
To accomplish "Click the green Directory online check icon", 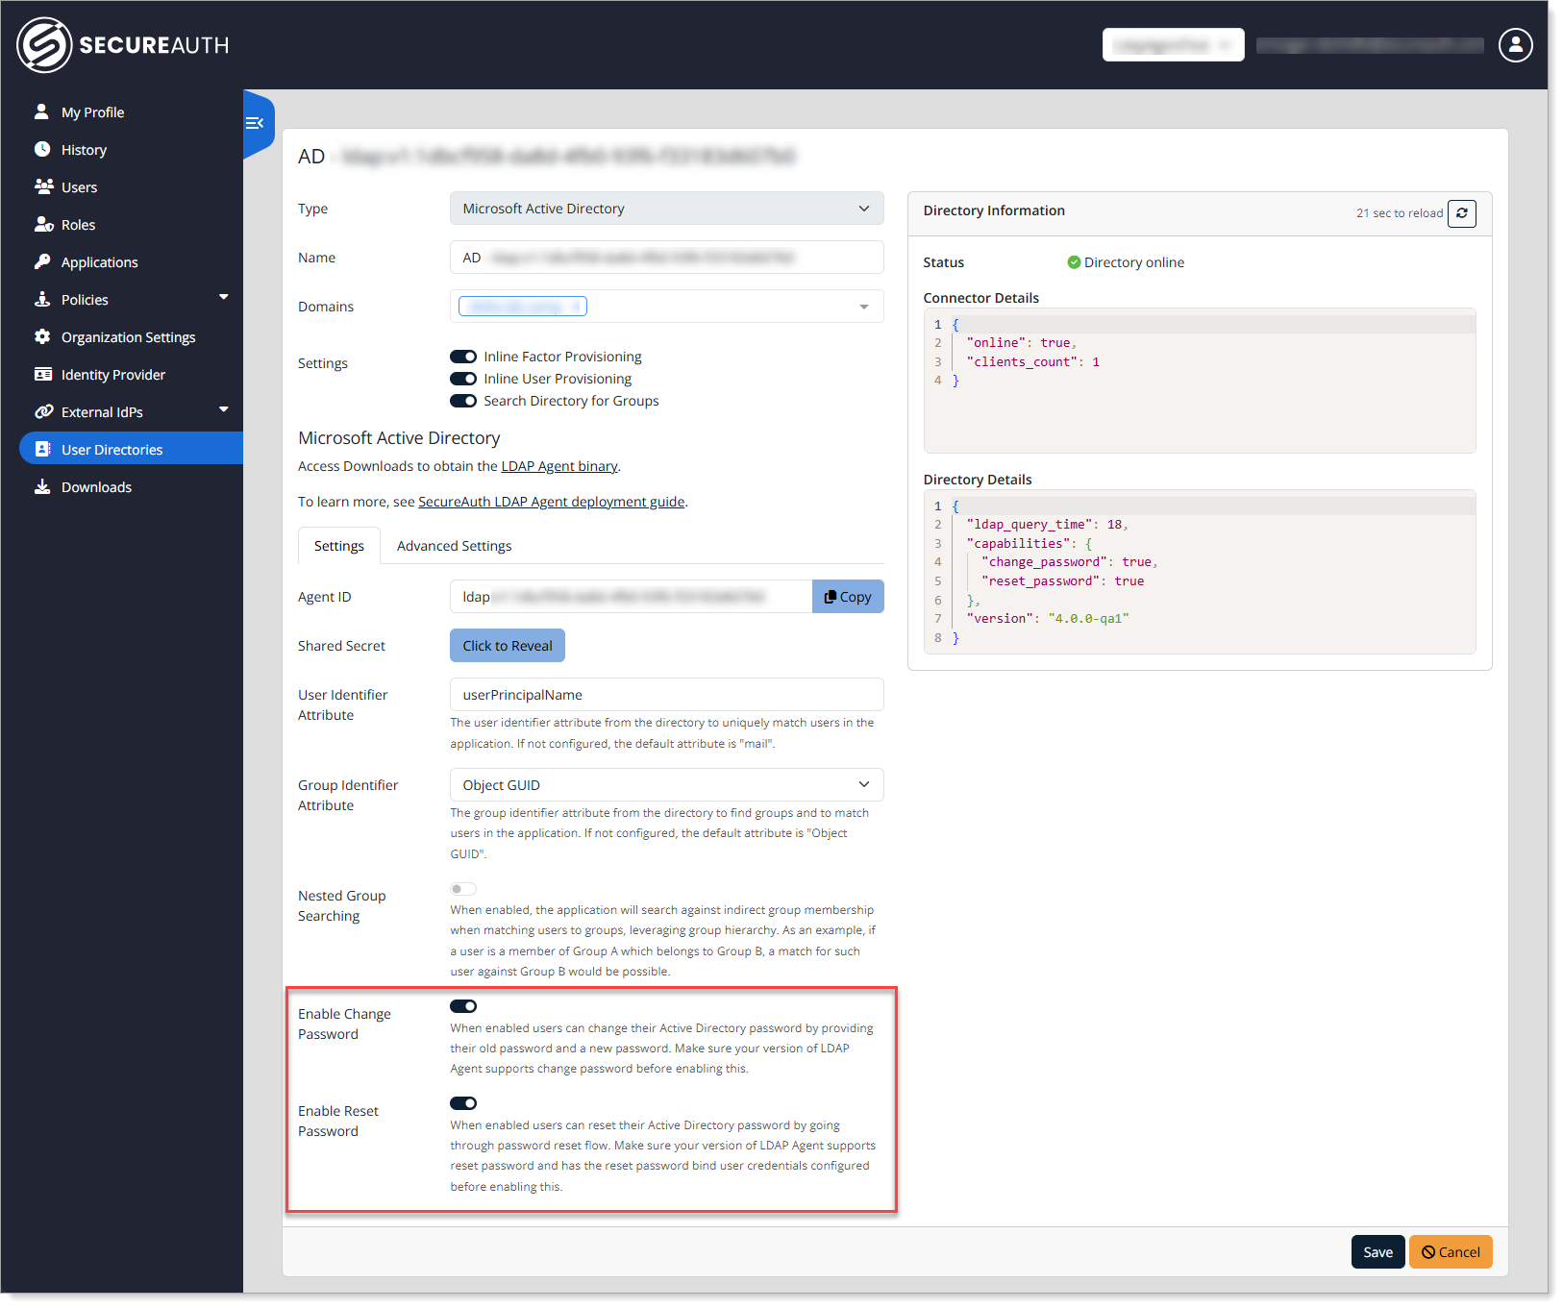I will [x=1074, y=262].
